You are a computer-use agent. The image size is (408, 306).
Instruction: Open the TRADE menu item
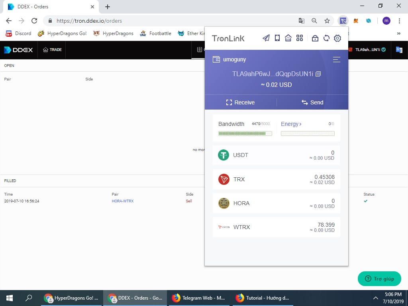[x=52, y=50]
